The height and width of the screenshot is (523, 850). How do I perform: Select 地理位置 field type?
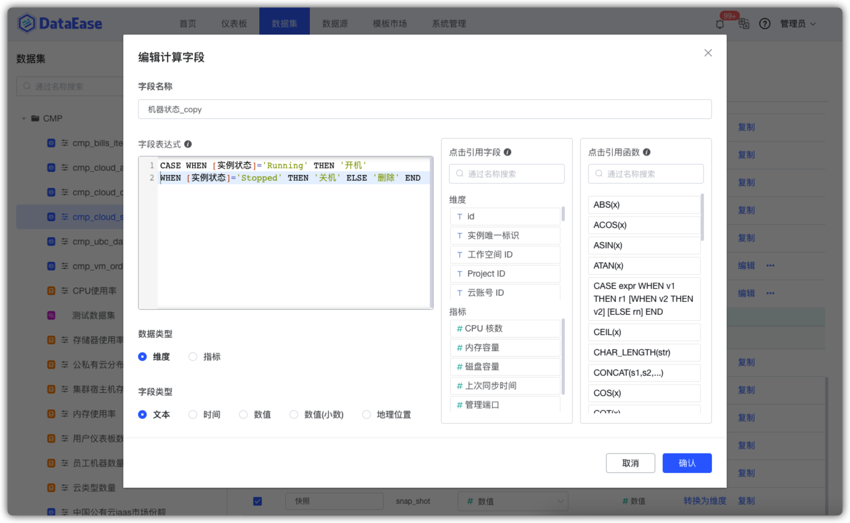(x=366, y=415)
